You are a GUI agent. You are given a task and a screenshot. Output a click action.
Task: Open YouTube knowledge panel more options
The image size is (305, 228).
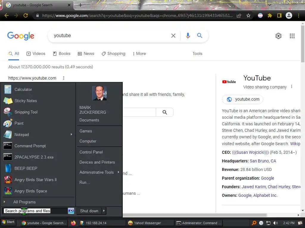(x=291, y=86)
